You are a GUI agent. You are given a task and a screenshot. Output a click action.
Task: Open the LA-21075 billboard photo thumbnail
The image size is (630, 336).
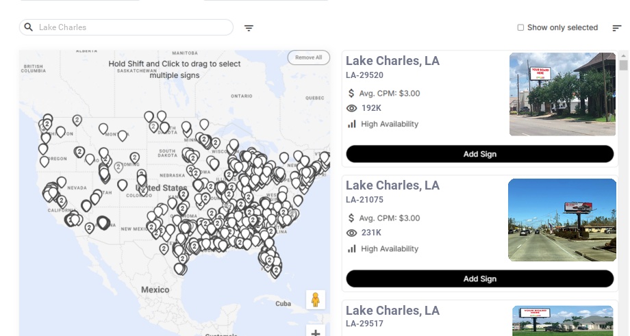tap(562, 220)
